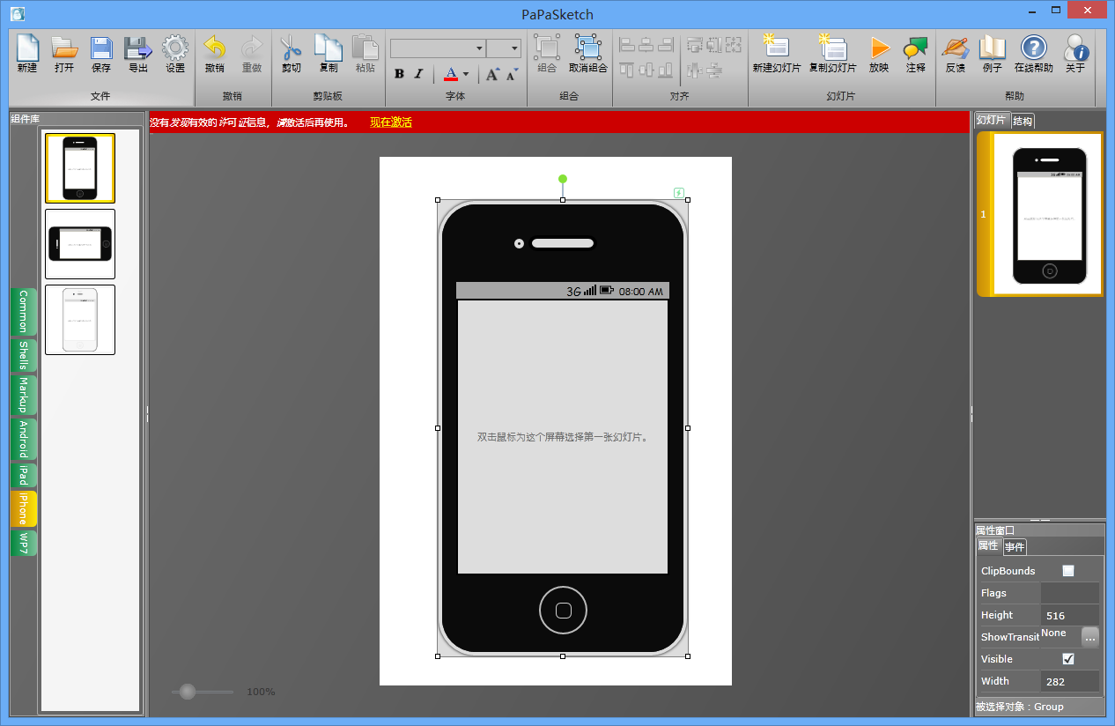The height and width of the screenshot is (726, 1115).
Task: Edit the Width value field 282
Action: 1070,681
